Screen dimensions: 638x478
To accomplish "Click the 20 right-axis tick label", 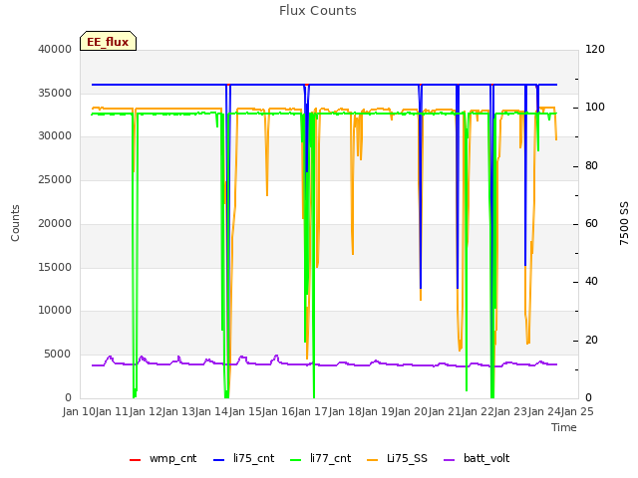I will [591, 340].
